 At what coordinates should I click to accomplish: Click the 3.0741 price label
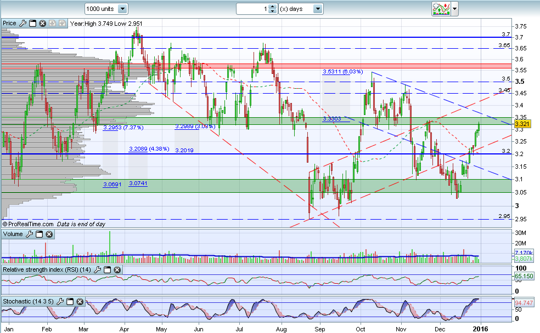138,183
